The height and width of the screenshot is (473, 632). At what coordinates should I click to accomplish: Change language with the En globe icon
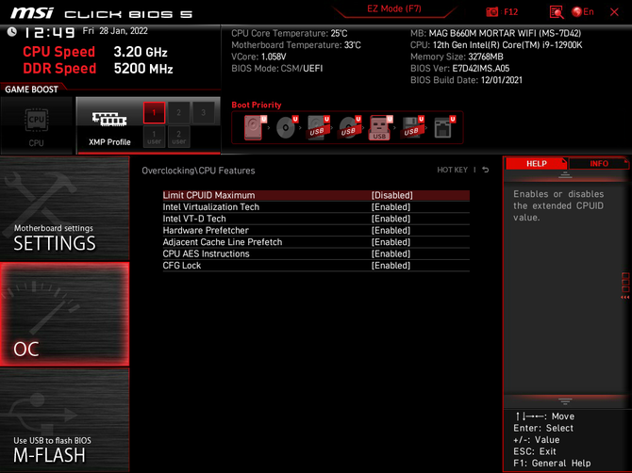pyautogui.click(x=583, y=11)
